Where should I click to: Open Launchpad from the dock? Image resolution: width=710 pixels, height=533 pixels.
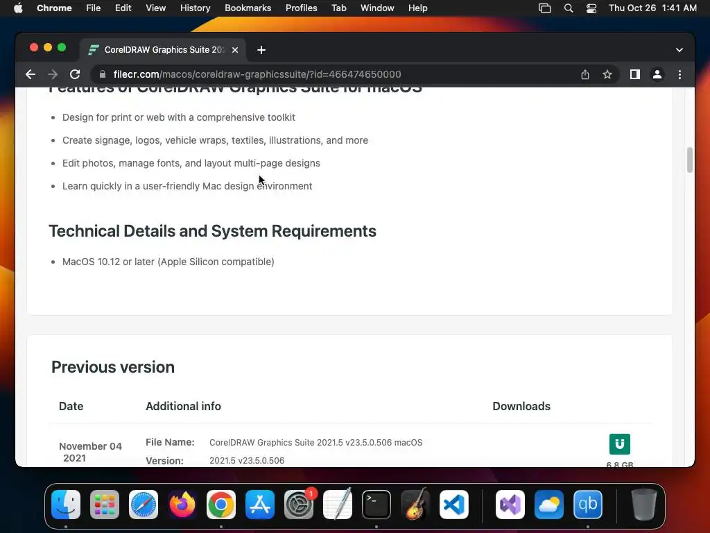point(105,505)
